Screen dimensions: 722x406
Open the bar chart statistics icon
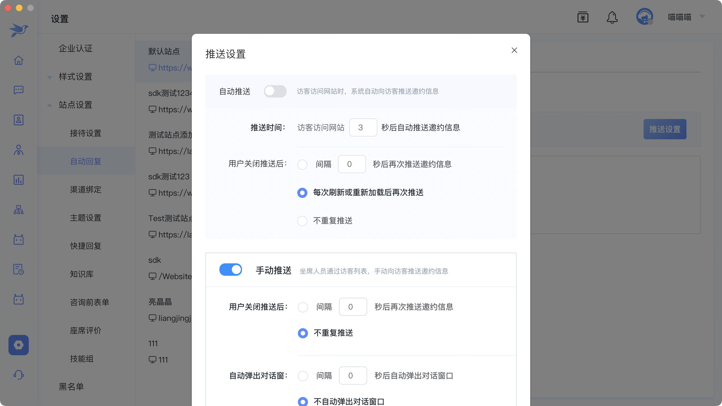click(19, 180)
